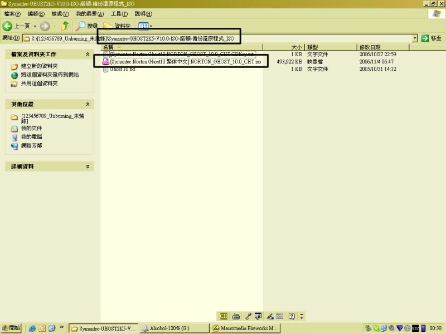This screenshot has height=334, width=446.
Task: Open the 我的文件 link
Action: (31, 129)
